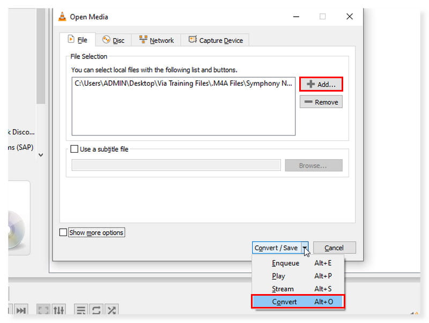
Task: Open the Convert/Save dropdown arrow
Action: tap(305, 247)
